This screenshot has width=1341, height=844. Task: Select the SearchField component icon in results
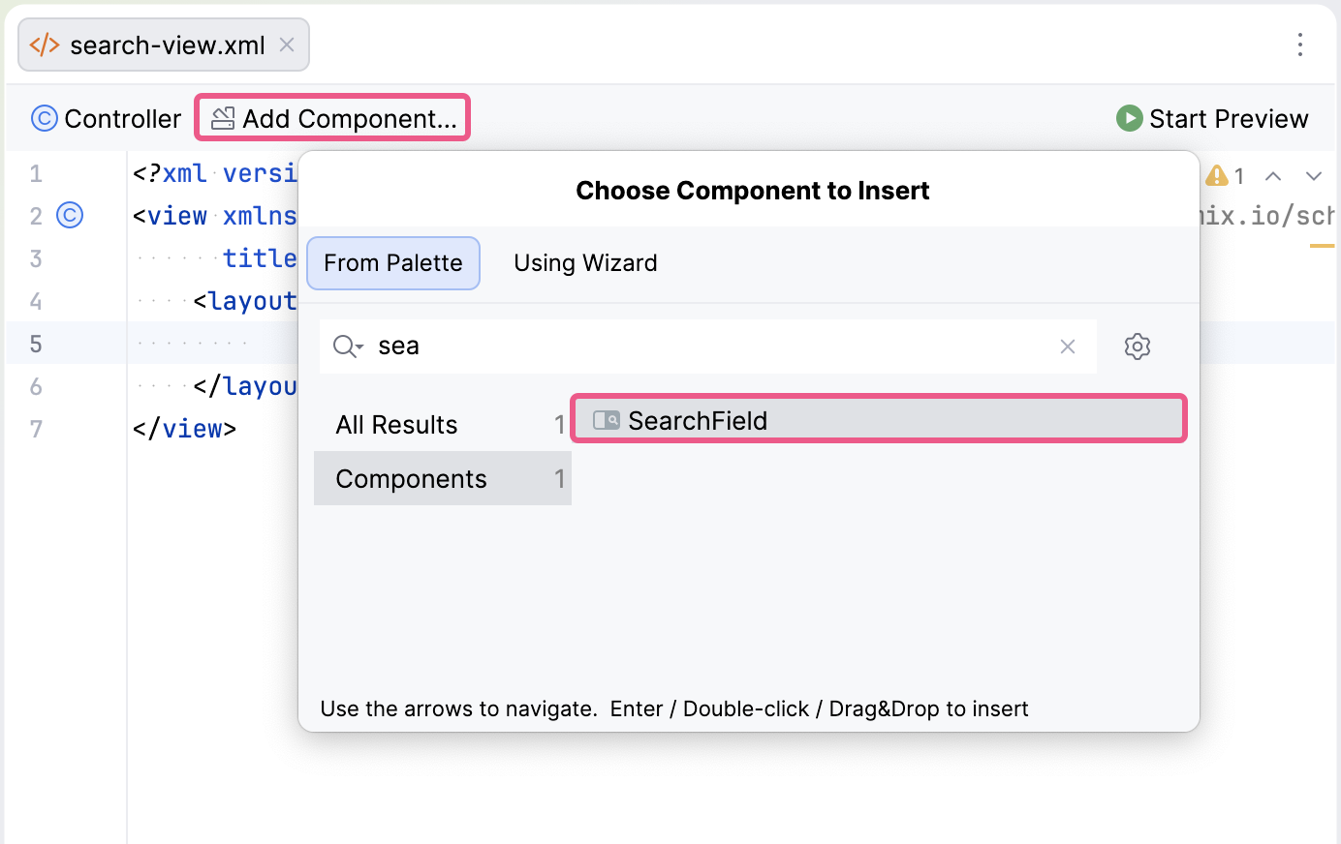coord(608,420)
